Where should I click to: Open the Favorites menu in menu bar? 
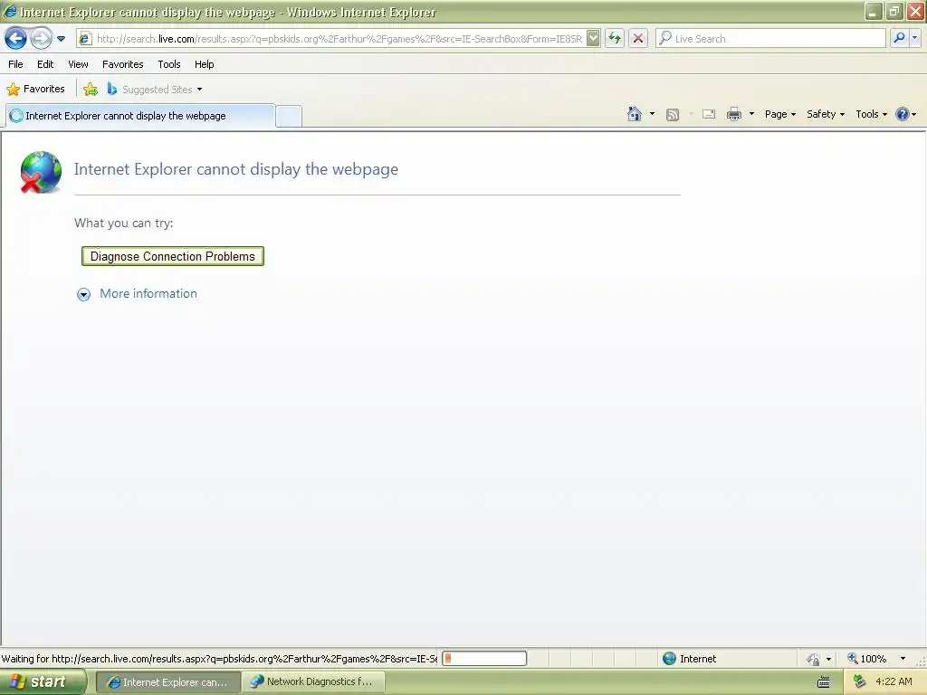coord(122,64)
